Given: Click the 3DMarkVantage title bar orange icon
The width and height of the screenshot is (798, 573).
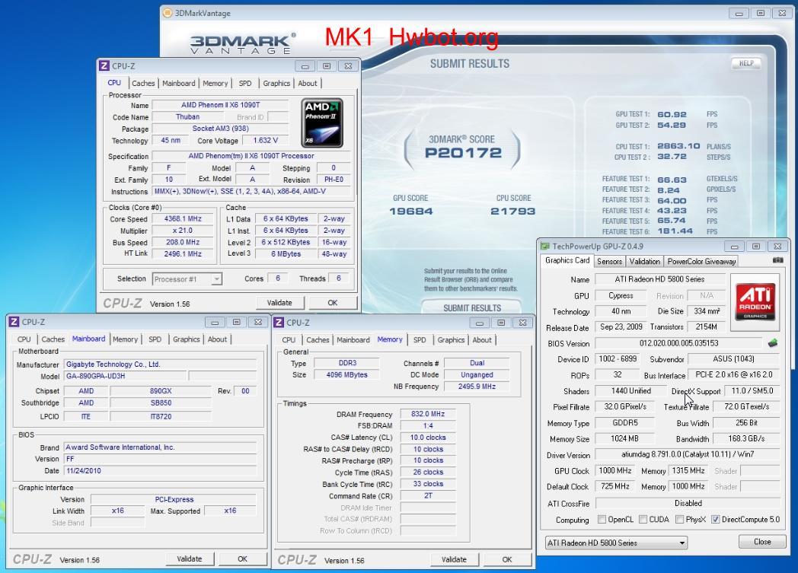Looking at the screenshot, I should (168, 13).
